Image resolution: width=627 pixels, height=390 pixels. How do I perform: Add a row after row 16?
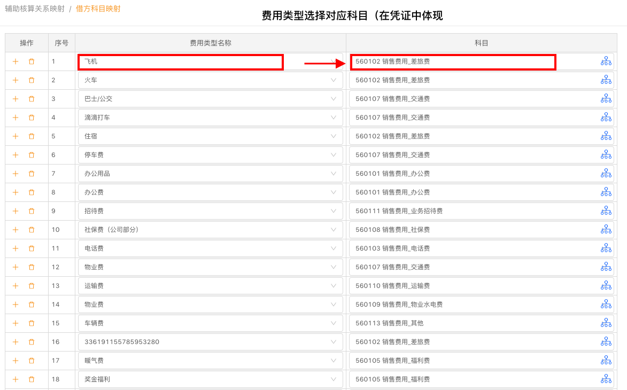pos(16,342)
